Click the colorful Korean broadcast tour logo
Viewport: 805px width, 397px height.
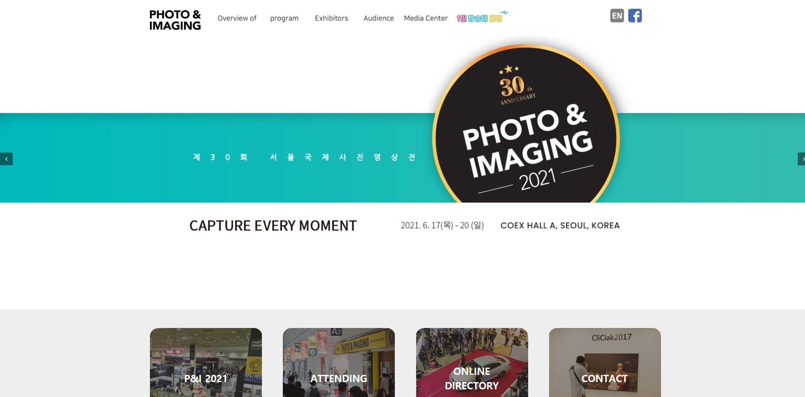coord(482,17)
